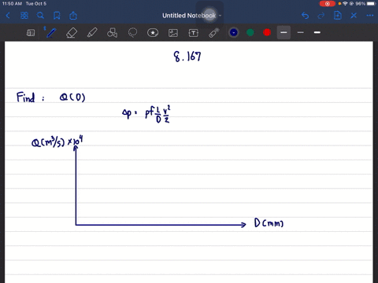Screen dimensions: 378x283
Task: Go back using the back chevron
Action: coord(8,16)
